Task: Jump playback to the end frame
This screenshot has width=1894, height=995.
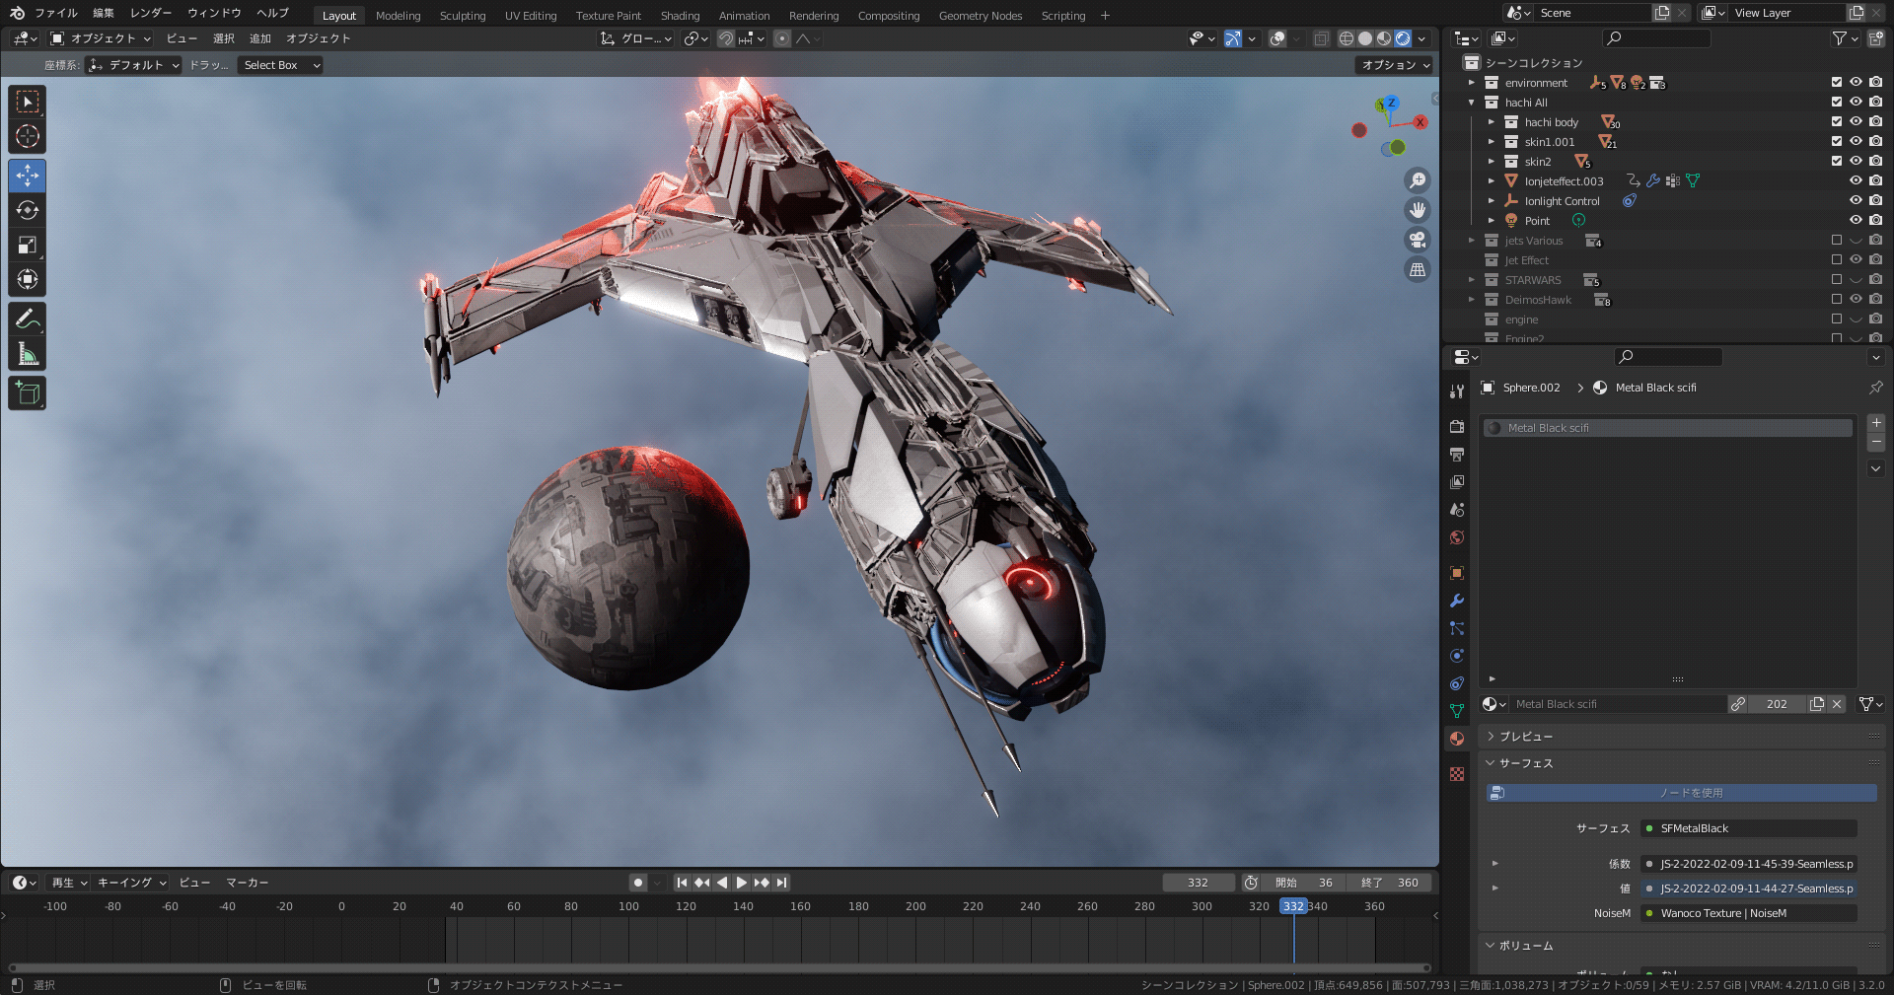Action: pos(782,882)
